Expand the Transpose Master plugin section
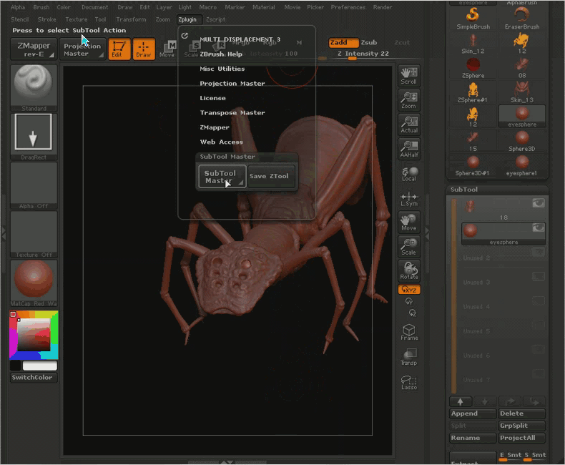Image resolution: width=565 pixels, height=465 pixels. 232,113
